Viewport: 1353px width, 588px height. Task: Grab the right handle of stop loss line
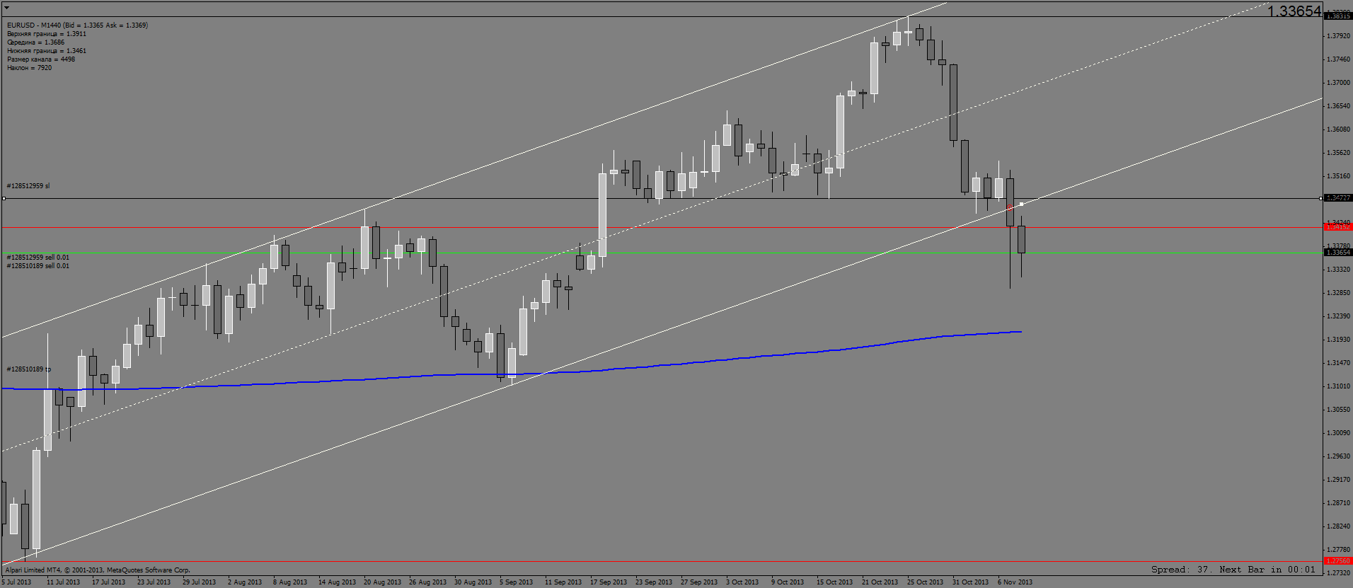(x=1320, y=198)
